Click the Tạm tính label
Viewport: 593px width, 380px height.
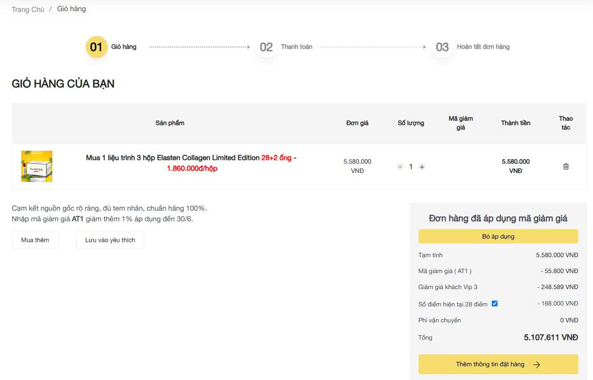[x=430, y=255]
